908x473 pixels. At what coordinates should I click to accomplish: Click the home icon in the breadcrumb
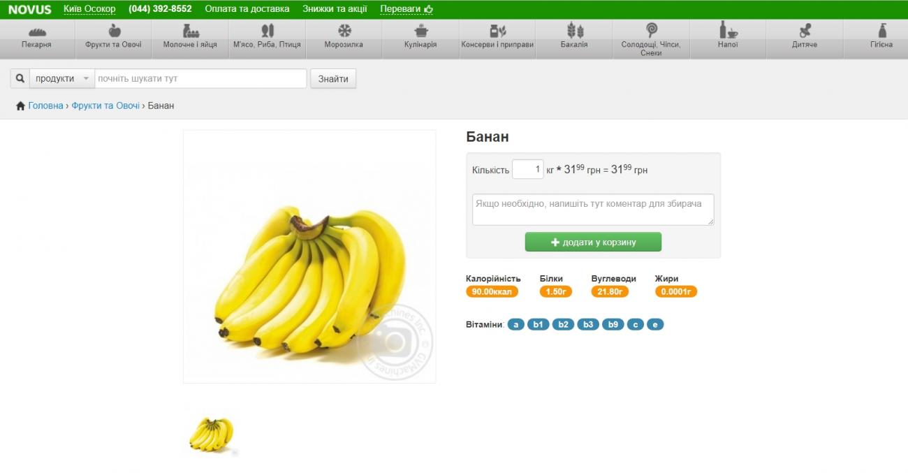point(20,105)
